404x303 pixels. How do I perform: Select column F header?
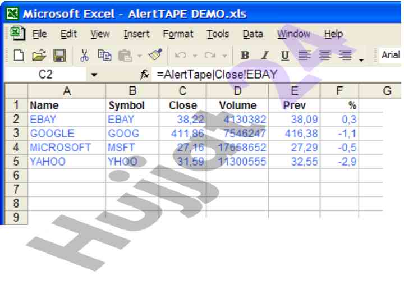tap(339, 91)
